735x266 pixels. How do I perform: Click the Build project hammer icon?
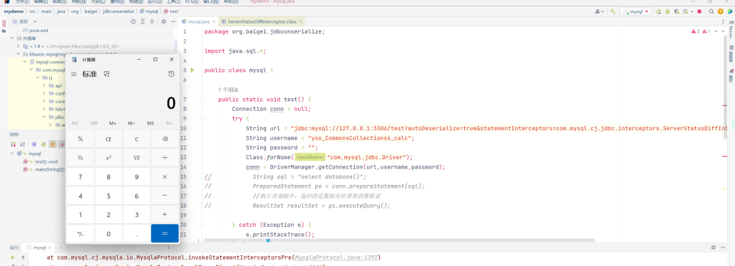[x=612, y=11]
